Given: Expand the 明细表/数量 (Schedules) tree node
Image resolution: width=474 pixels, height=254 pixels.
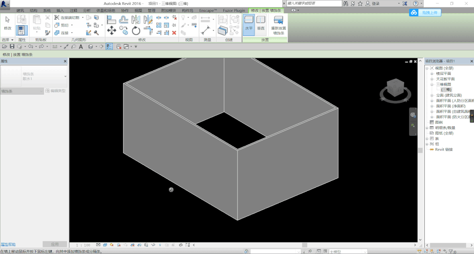Looking at the screenshot, I should 427,128.
